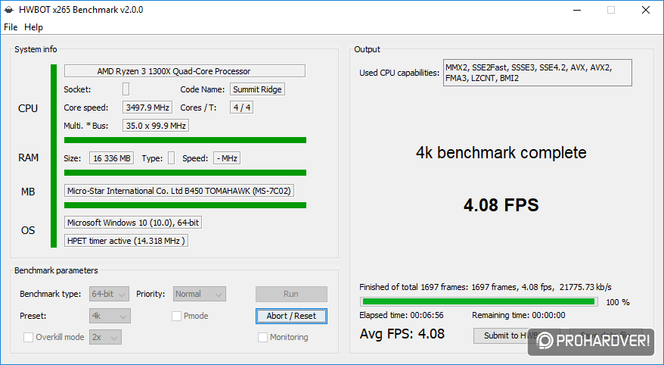This screenshot has height=365, width=664.
Task: Click the Used CPU capabilities box
Action: coord(538,73)
